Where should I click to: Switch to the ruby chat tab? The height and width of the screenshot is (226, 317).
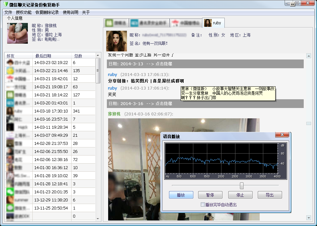[x=213, y=23]
